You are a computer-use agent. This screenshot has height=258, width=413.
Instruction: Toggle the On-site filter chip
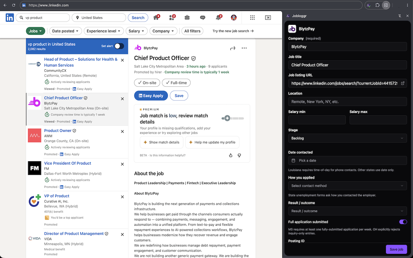147,83
